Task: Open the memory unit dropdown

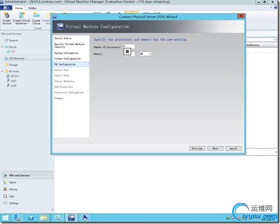Action: click(146, 54)
